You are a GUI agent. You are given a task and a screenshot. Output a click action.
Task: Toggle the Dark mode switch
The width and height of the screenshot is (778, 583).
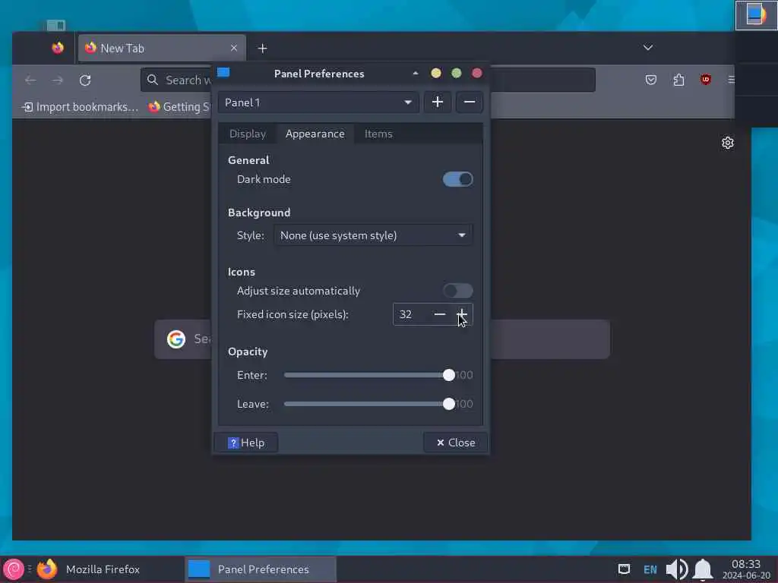457,179
